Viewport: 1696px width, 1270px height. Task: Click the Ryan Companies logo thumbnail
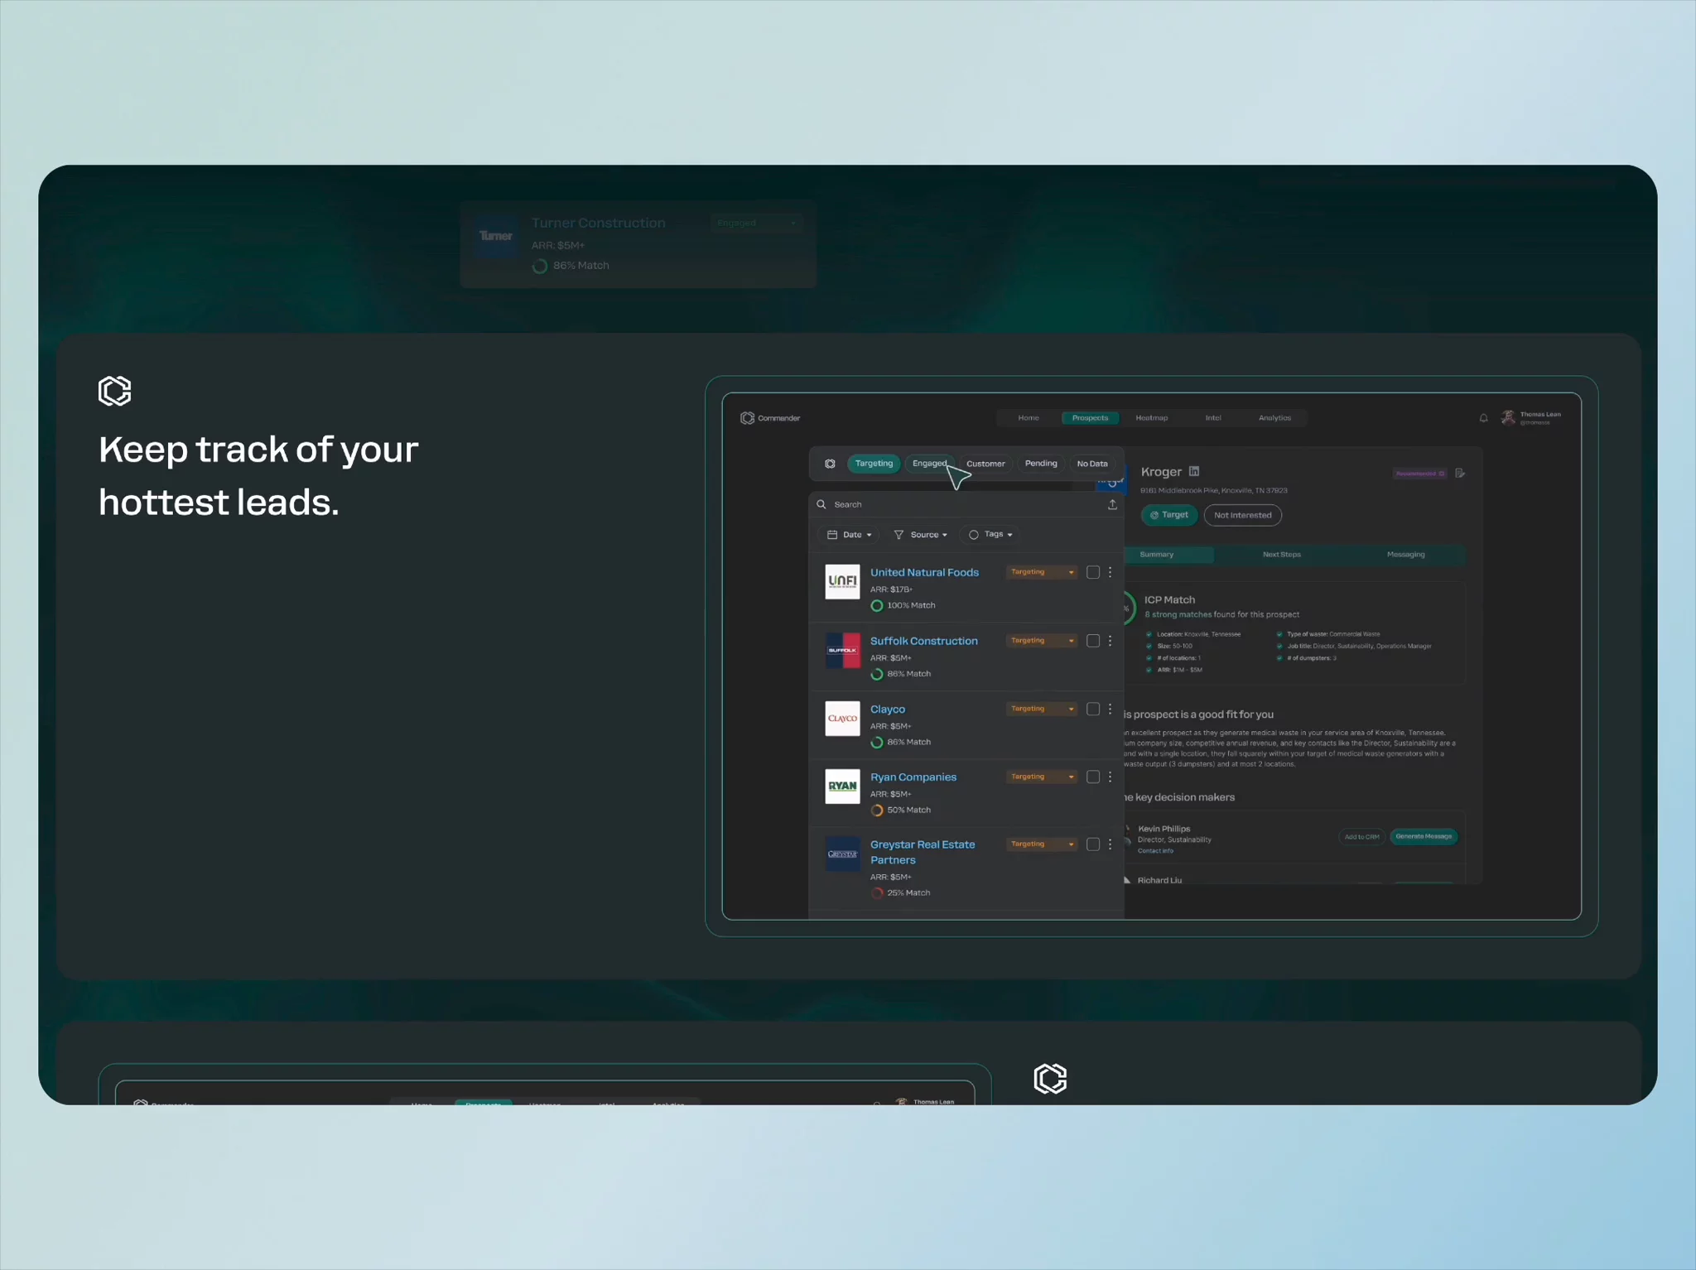point(842,786)
